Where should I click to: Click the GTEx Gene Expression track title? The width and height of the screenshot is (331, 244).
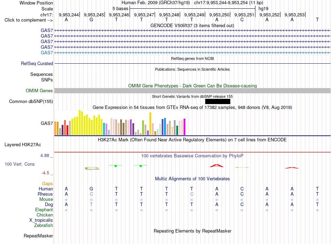click(192, 107)
